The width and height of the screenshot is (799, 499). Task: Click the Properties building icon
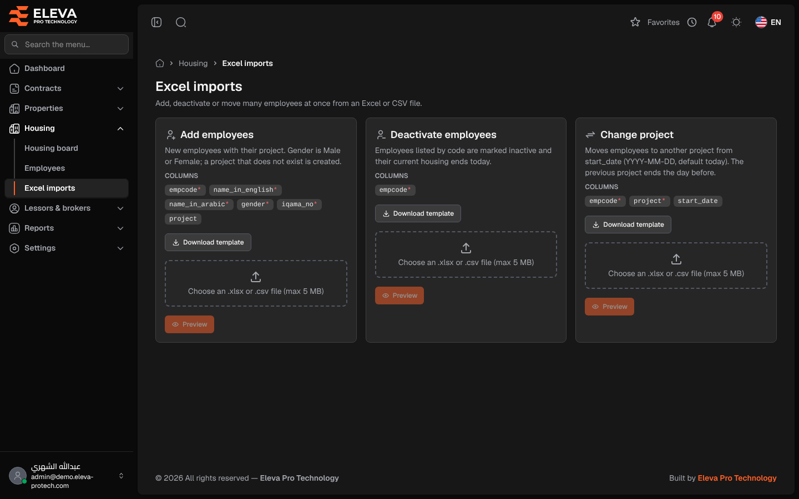pos(14,109)
